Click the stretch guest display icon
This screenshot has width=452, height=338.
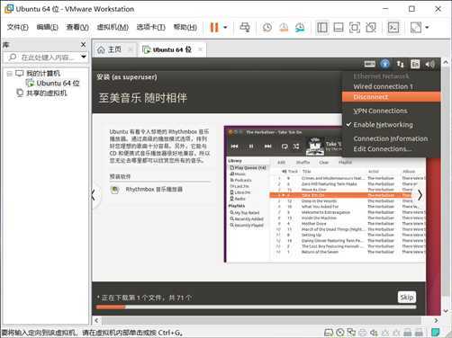click(x=416, y=28)
